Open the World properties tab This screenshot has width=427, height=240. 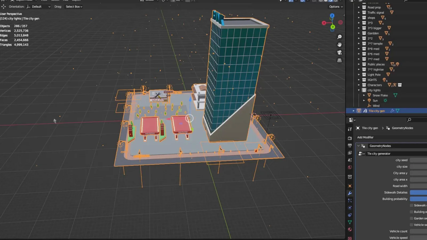(x=350, y=167)
